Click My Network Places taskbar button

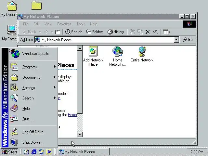(84, 152)
